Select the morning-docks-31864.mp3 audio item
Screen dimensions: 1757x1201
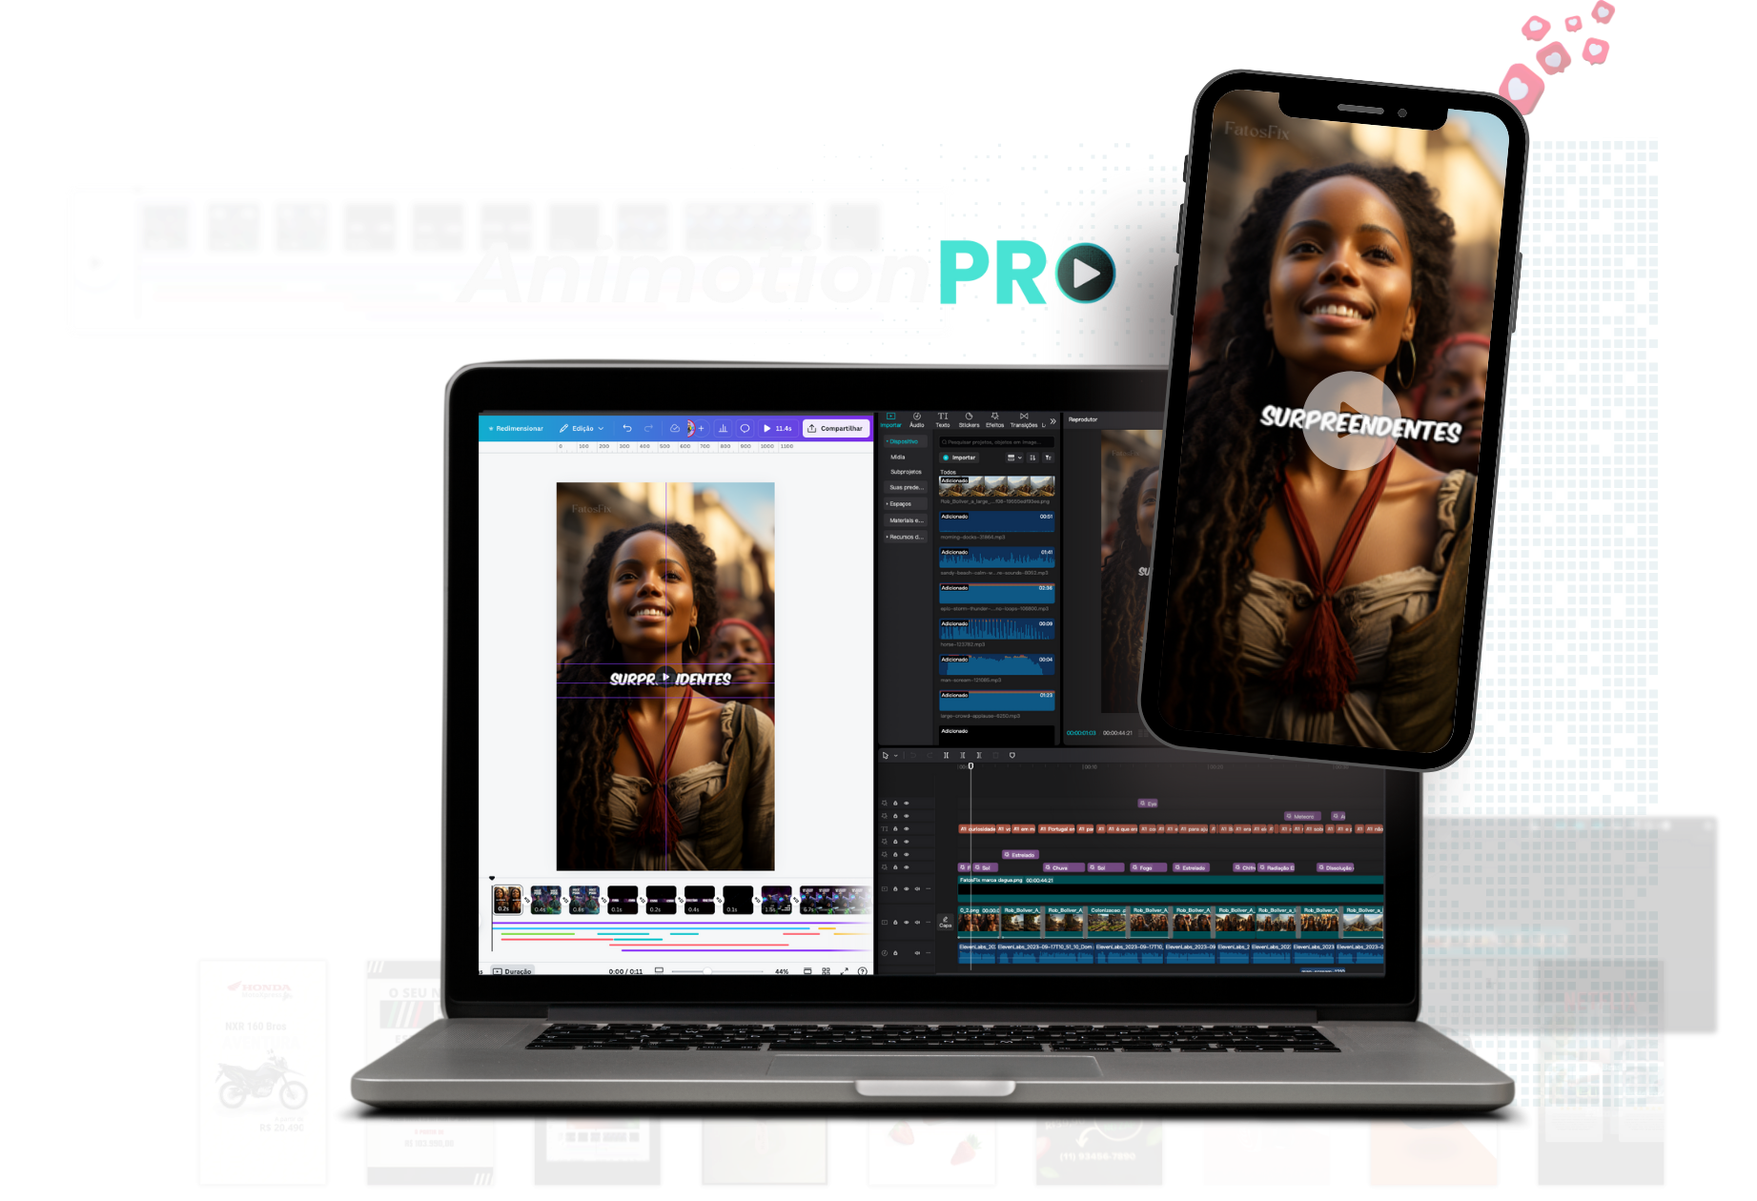tap(995, 522)
